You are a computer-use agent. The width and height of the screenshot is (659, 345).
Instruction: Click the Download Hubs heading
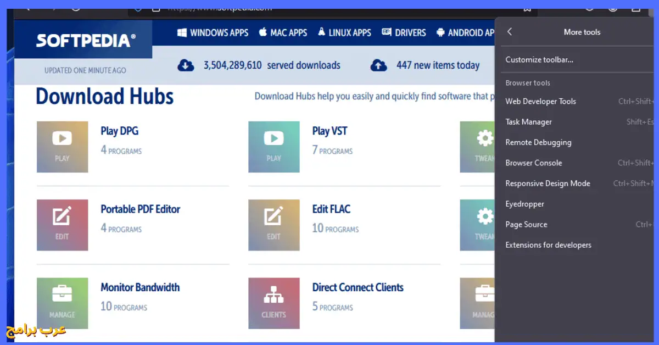tap(105, 97)
